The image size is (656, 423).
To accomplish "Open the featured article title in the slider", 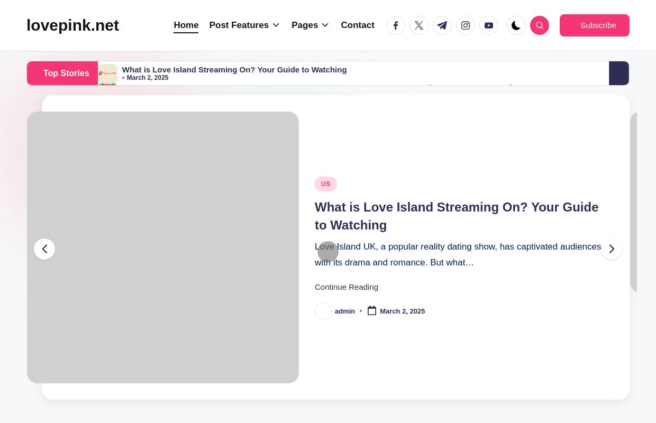I will click(x=457, y=216).
